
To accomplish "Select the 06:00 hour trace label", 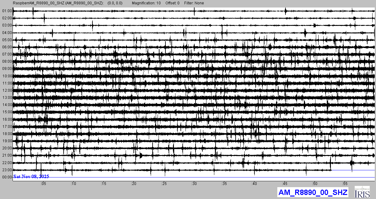I will [x=7, y=47].
